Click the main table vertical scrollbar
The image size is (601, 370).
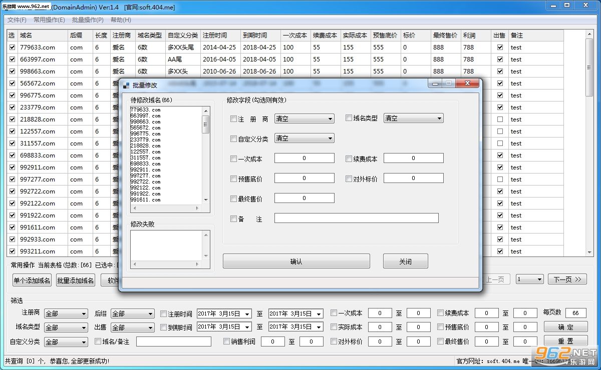pyautogui.click(x=589, y=142)
